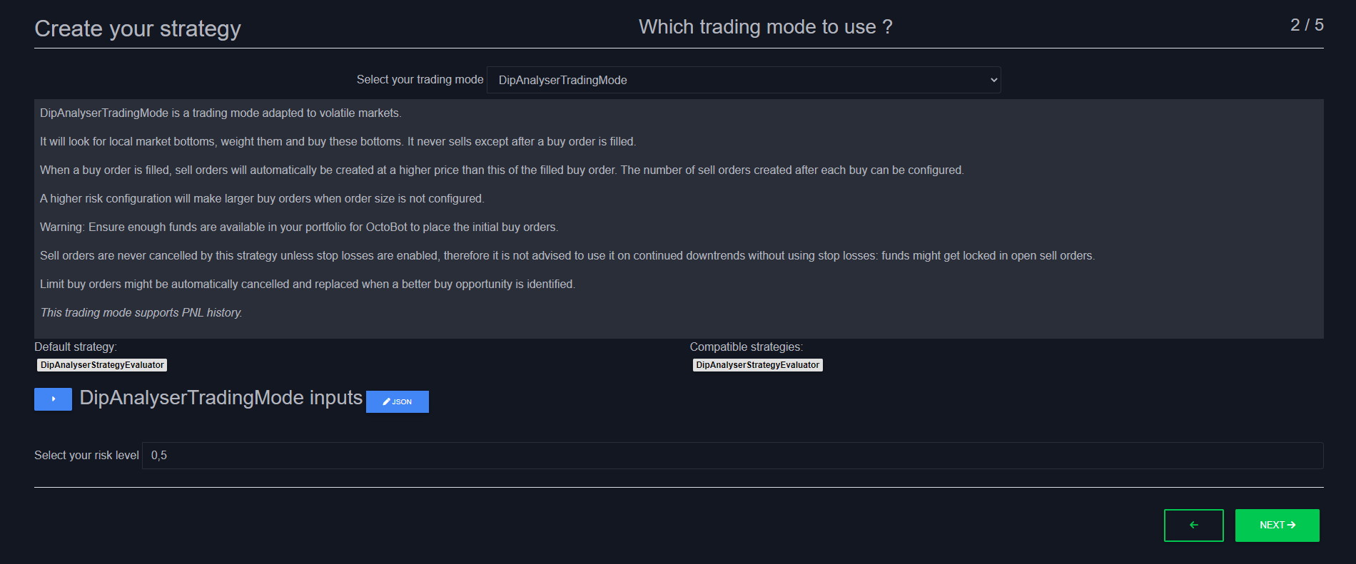This screenshot has height=564, width=1356.
Task: Click the paragraph about limit buy orders
Action: 308,284
